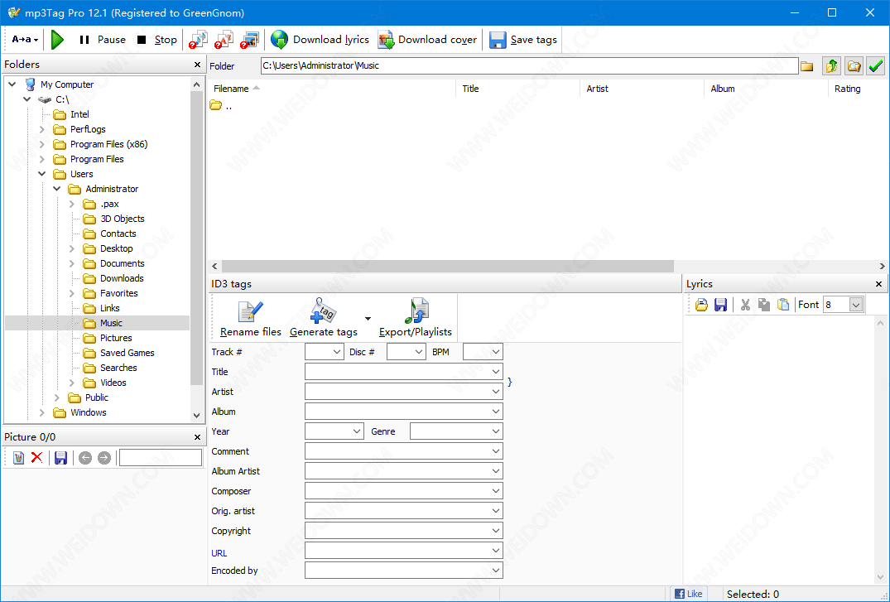Click the folder search magnifier icon

854,66
